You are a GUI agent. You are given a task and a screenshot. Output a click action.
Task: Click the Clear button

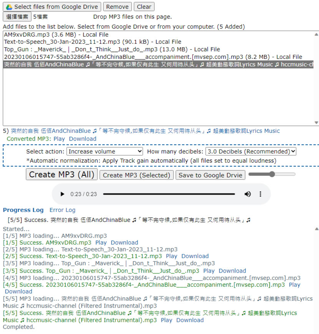144,7
